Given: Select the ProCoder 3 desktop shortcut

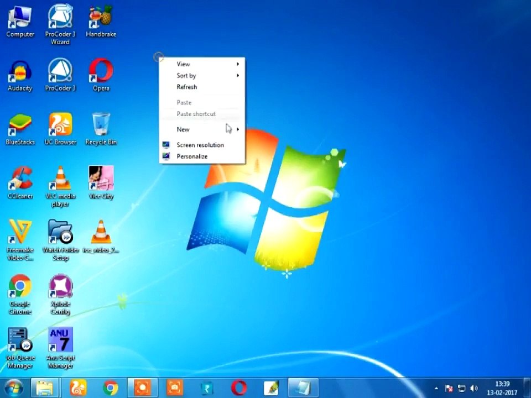Looking at the screenshot, I should click(x=60, y=75).
